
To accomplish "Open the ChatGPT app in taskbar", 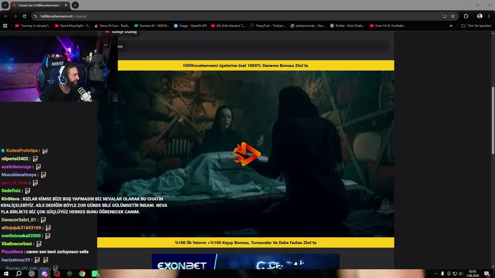I will tap(32, 274).
